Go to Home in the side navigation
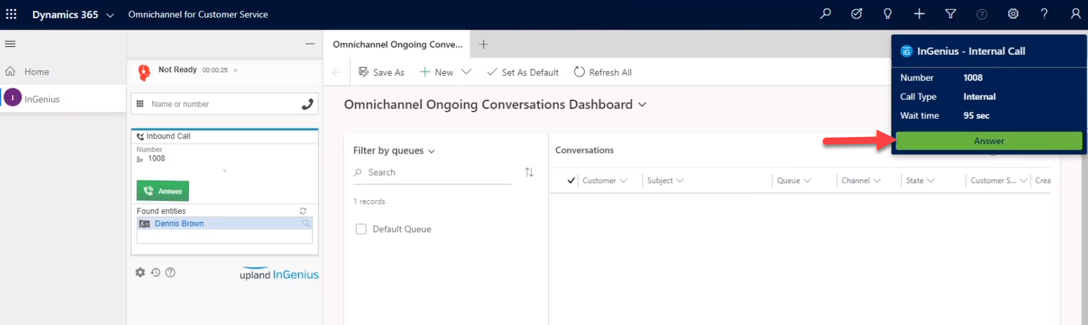The width and height of the screenshot is (1088, 325). [x=37, y=72]
